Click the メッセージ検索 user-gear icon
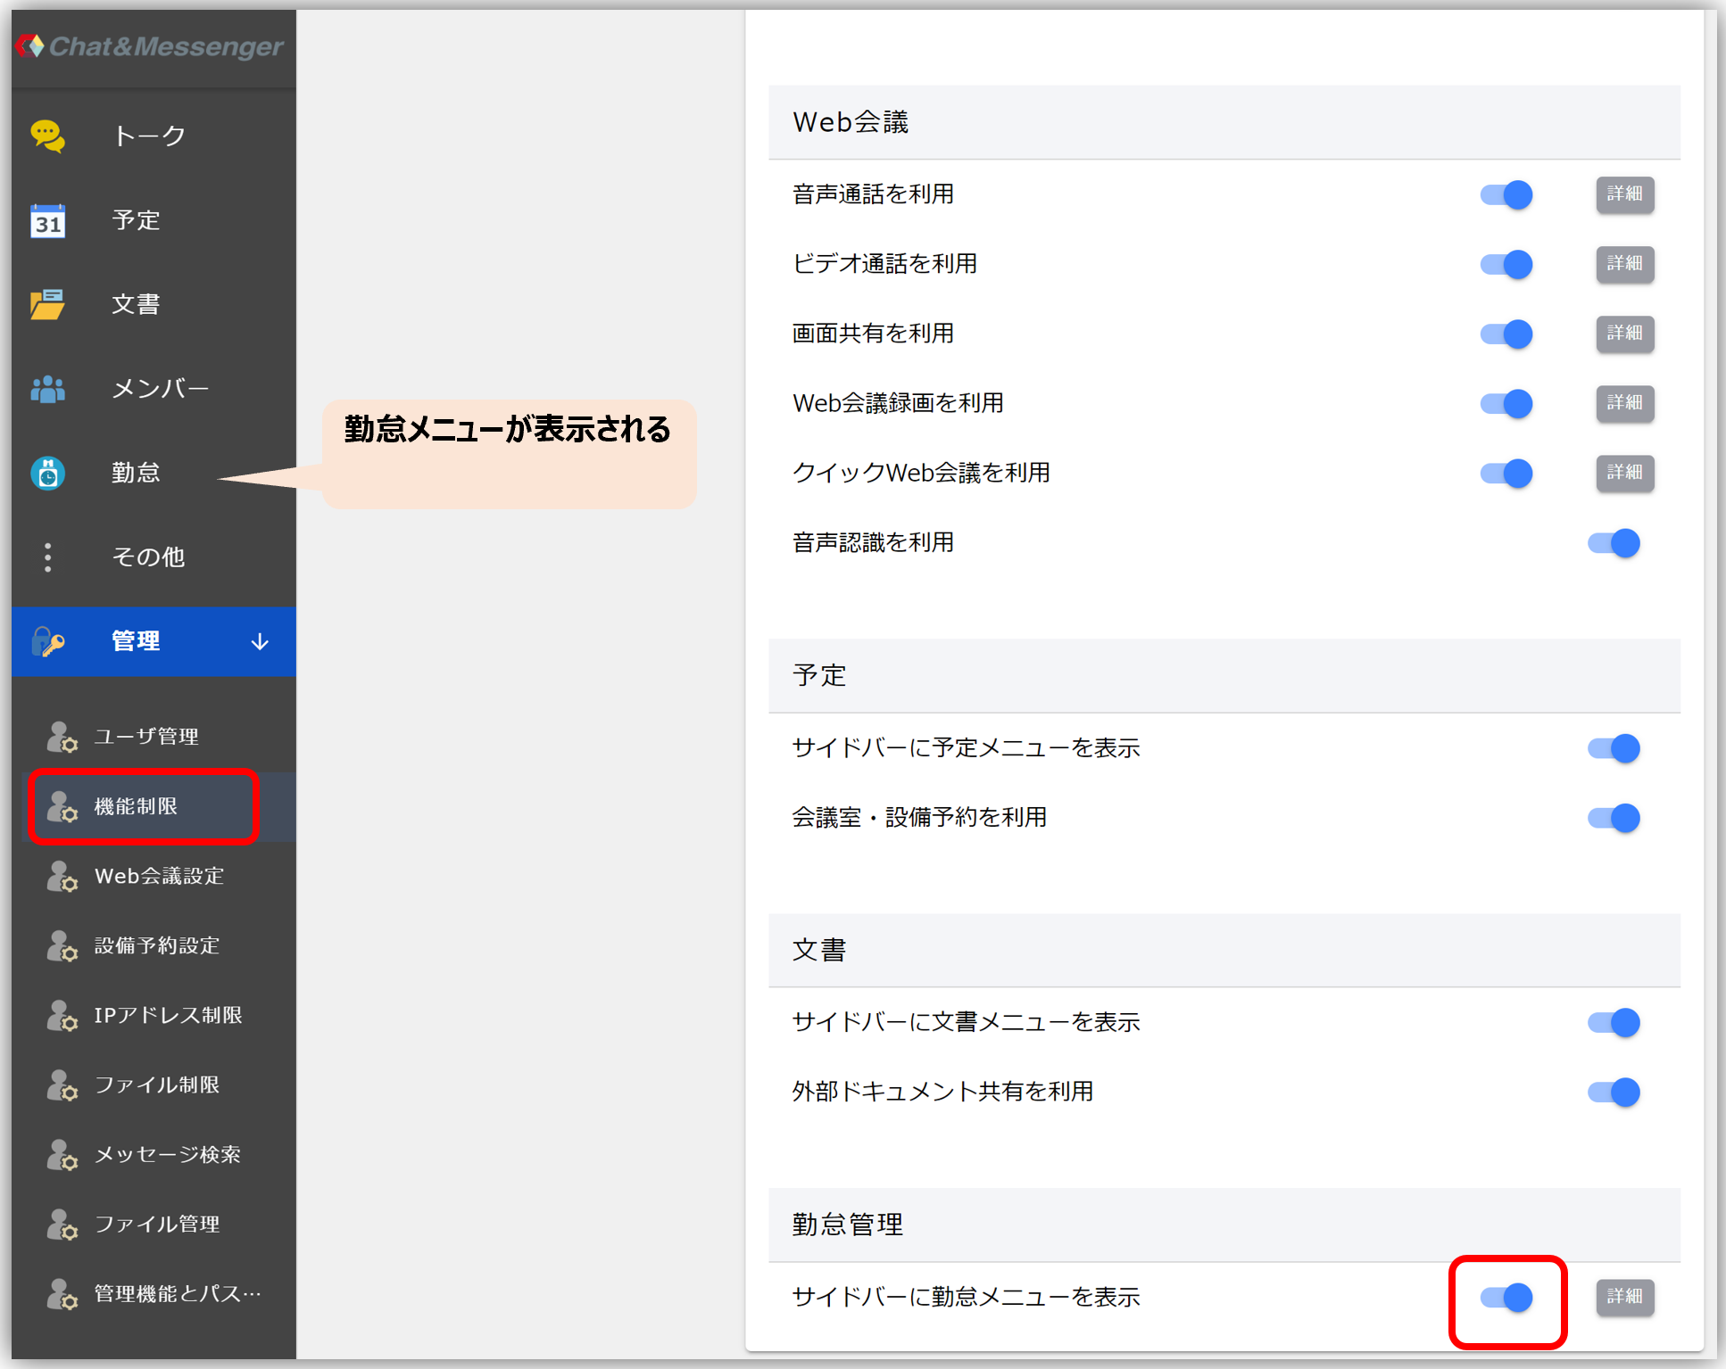Image resolution: width=1726 pixels, height=1369 pixels. point(62,1154)
